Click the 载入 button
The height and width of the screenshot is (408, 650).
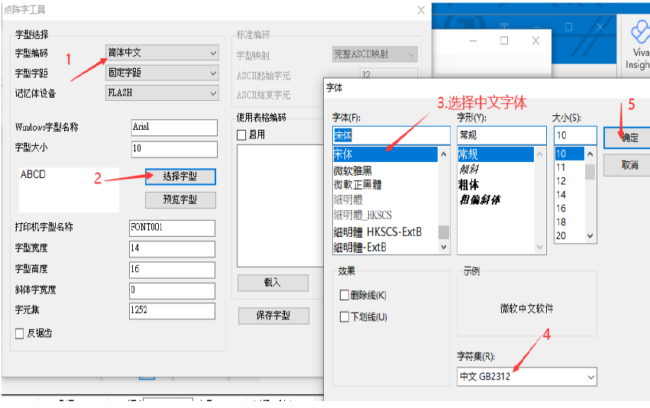[273, 283]
